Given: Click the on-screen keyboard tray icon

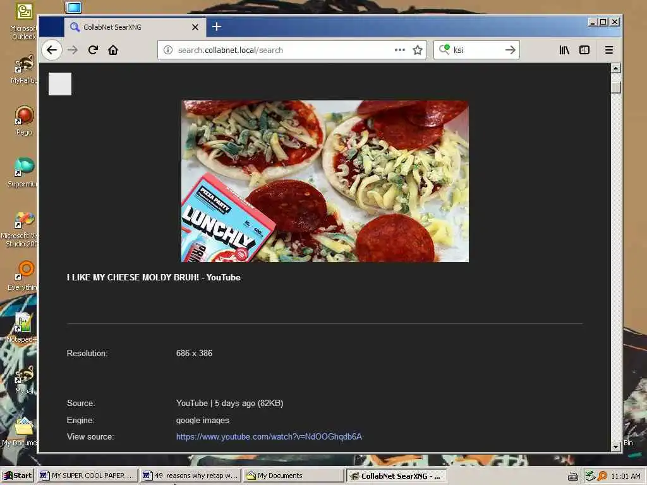Looking at the screenshot, I should click(572, 476).
